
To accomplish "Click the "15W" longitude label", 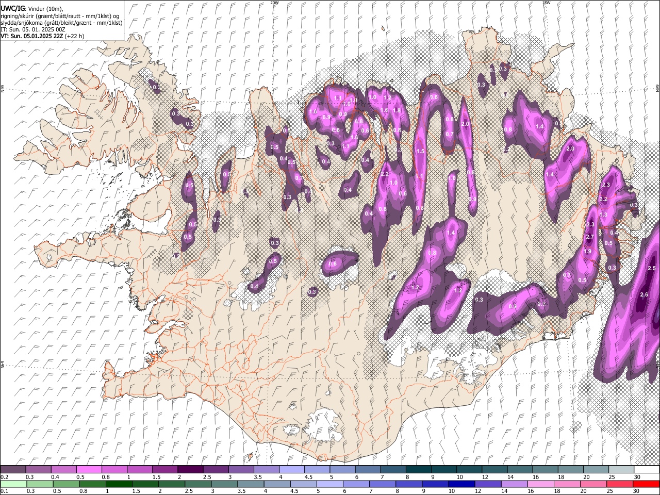I will click(546, 3).
